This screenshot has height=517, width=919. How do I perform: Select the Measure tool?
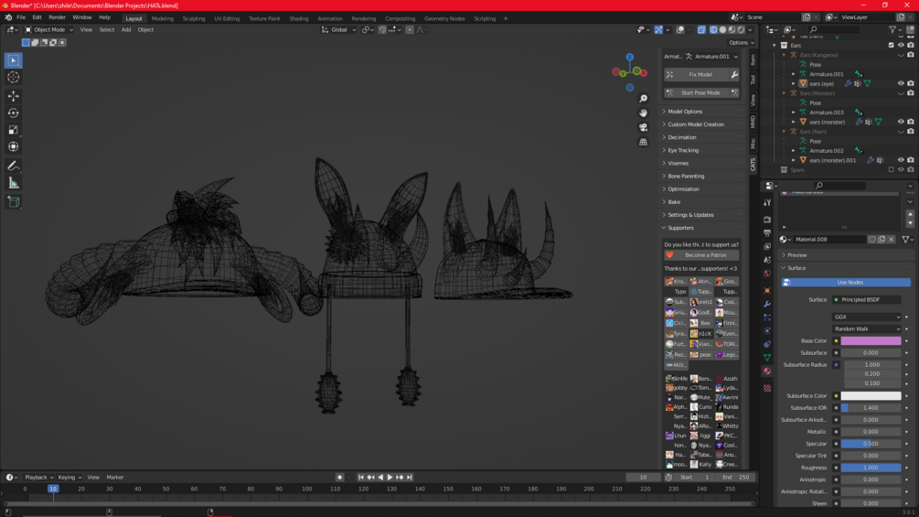click(13, 183)
